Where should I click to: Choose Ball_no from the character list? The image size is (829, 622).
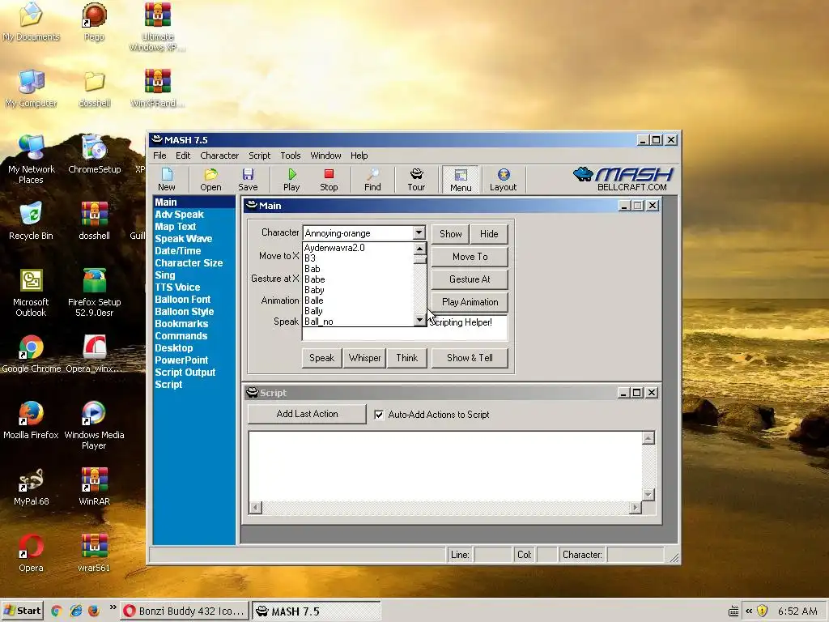point(358,322)
